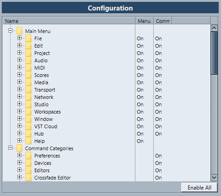Click the Name column header
The height and width of the screenshot is (196, 221).
click(69, 21)
